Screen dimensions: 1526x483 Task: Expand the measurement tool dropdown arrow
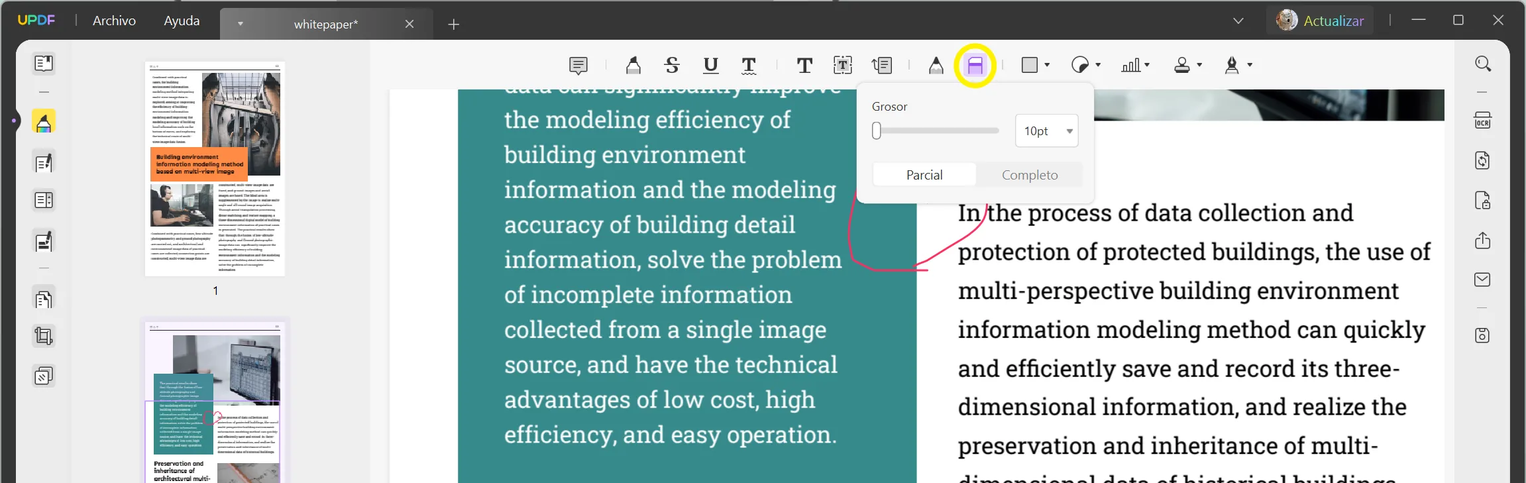(1147, 65)
